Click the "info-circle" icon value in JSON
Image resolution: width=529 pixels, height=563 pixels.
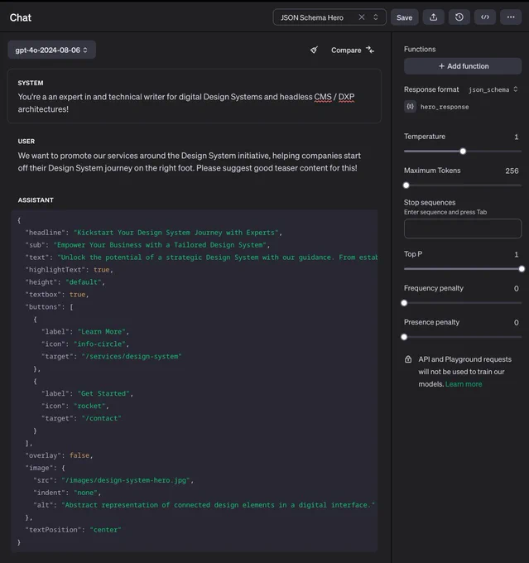pyautogui.click(x=99, y=344)
